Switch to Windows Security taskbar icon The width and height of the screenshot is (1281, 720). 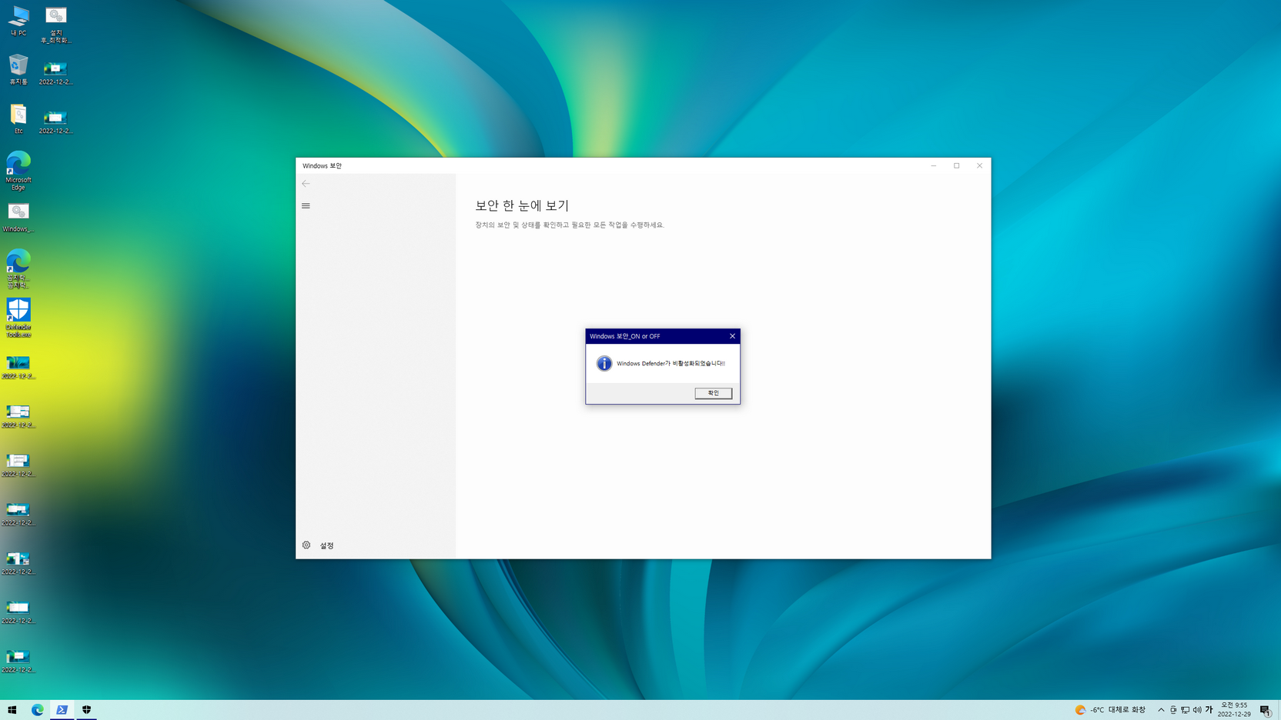[x=86, y=710]
